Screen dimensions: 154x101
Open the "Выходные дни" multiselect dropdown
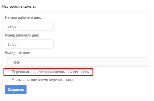[x=76, y=62]
